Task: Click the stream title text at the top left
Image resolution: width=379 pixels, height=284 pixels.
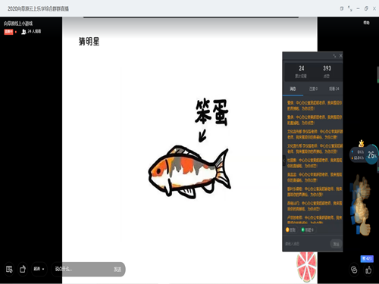Action: click(18, 23)
